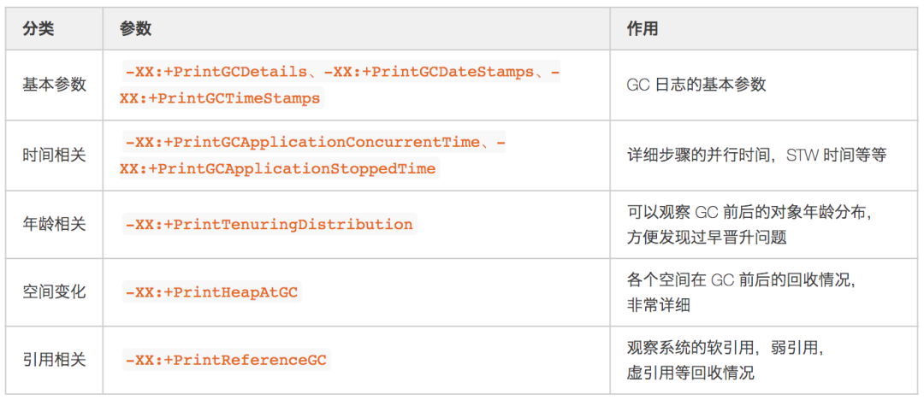Screen dimensions: 924x400
Task: Click the -XX:+PrintTenuringDistribution code text
Action: coord(269,225)
